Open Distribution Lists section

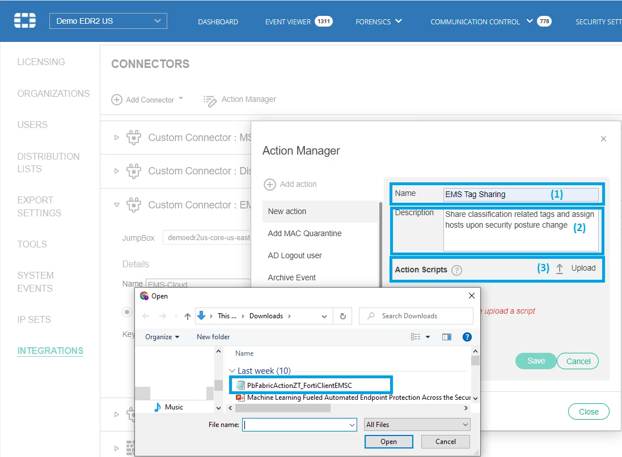(x=48, y=163)
